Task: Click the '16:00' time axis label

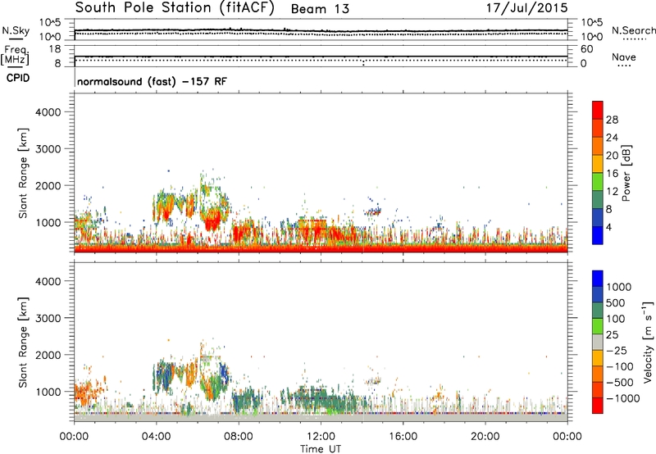Action: click(403, 437)
